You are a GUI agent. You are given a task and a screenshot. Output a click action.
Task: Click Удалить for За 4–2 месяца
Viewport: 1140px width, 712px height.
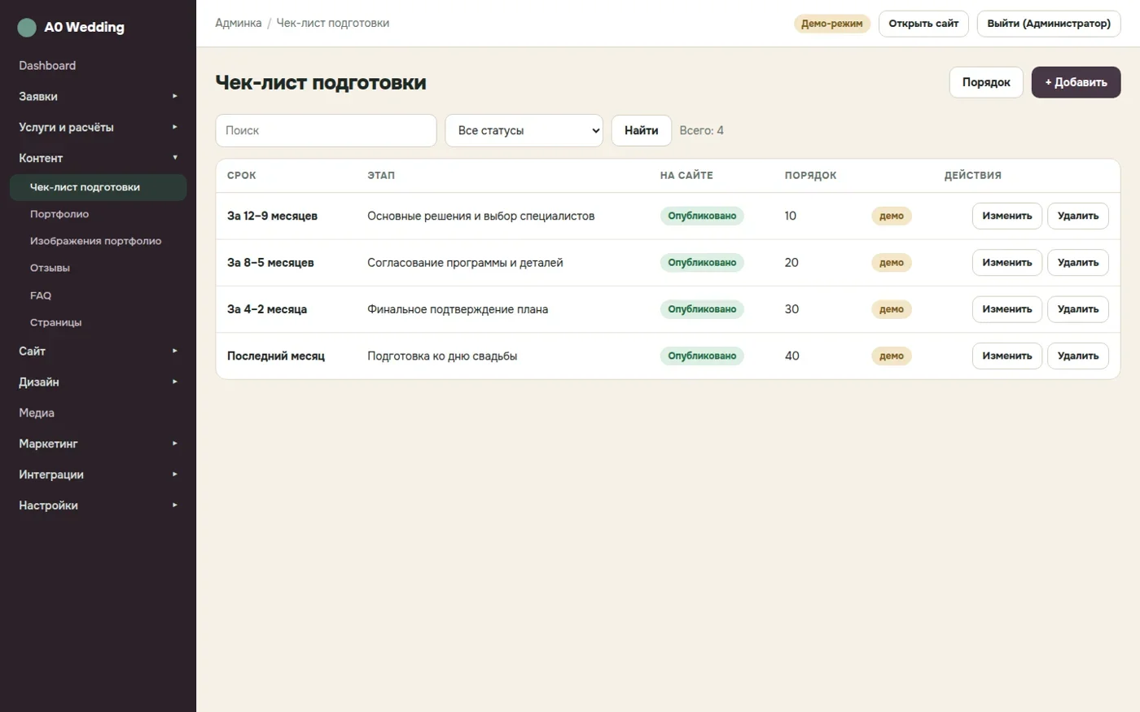pyautogui.click(x=1078, y=309)
